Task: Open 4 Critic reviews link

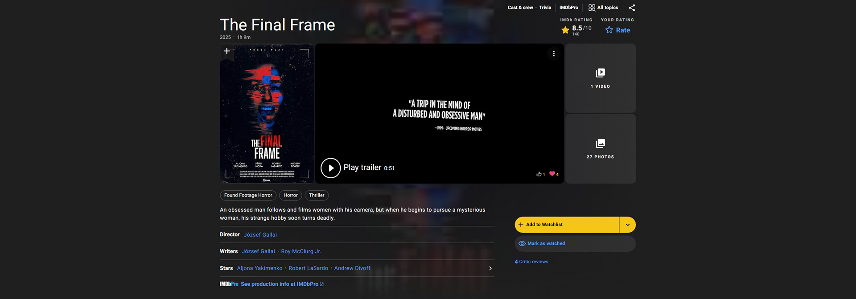Action: 531,262
